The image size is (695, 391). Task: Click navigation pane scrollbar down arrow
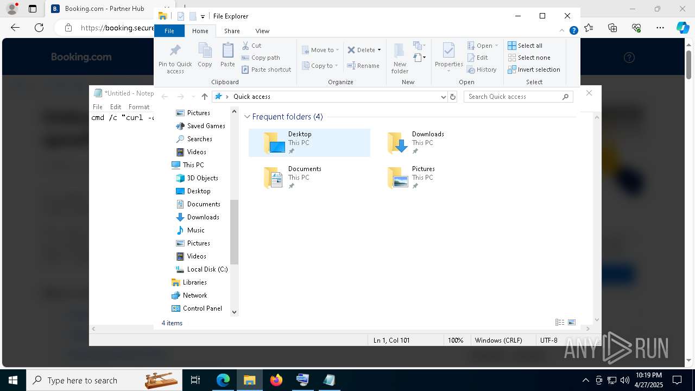pos(235,312)
